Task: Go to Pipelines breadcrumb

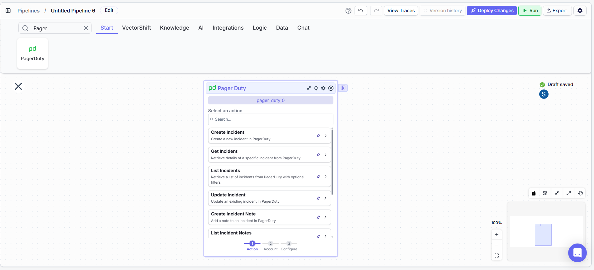Action: (x=28, y=11)
